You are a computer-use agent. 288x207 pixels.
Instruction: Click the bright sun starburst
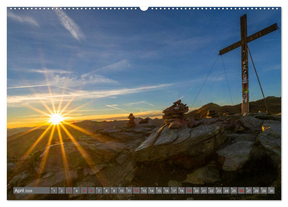(x=56, y=119)
